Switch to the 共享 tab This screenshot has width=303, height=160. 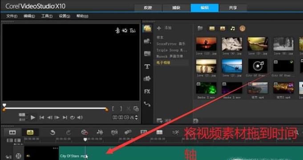[x=233, y=8]
